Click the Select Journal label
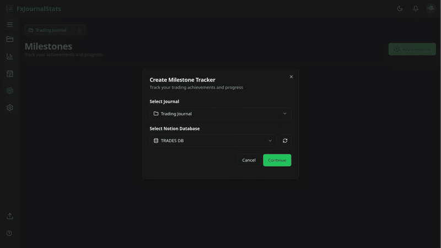 coord(164,101)
